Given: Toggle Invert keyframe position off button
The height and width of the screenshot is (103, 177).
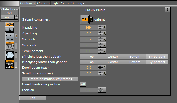Looking at the screenshot, I should tap(83, 84).
